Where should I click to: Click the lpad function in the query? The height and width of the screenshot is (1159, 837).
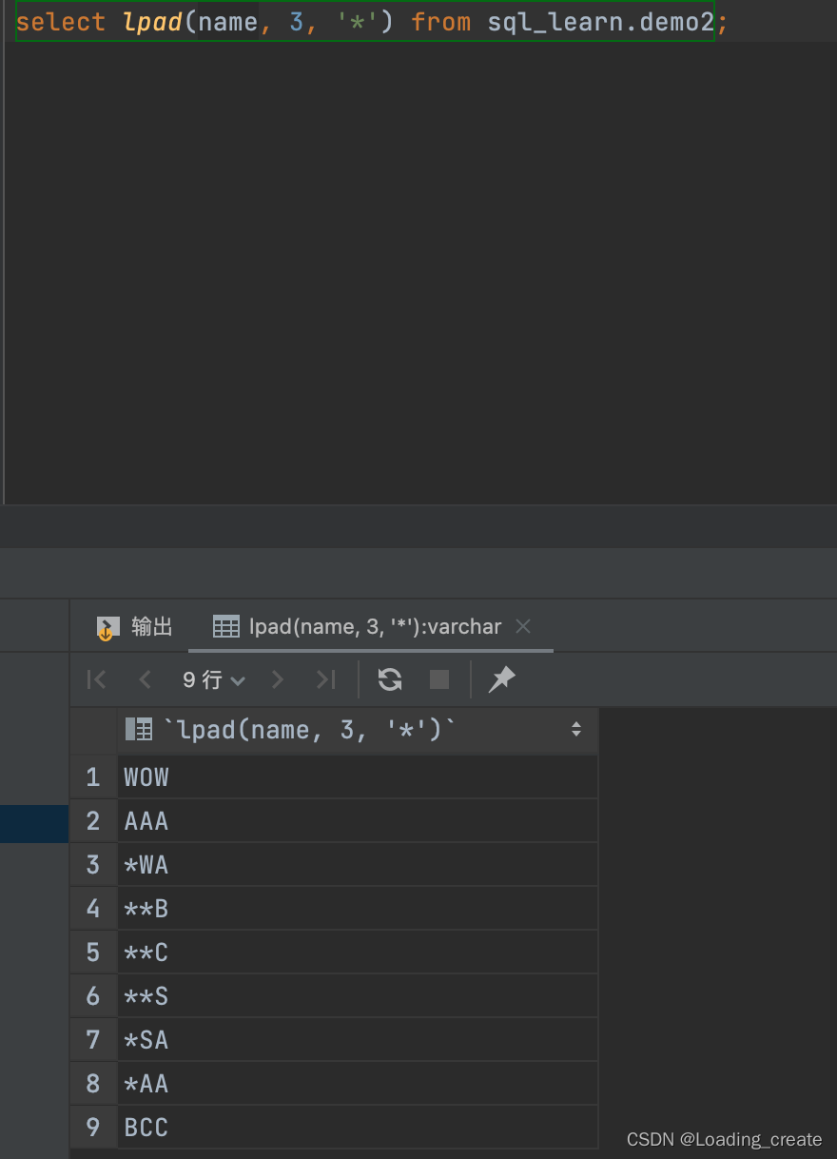point(153,22)
